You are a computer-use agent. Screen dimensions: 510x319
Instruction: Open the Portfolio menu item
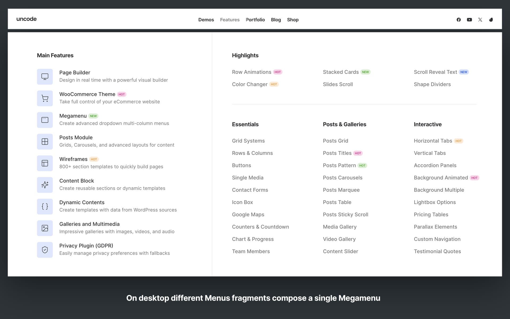point(255,20)
